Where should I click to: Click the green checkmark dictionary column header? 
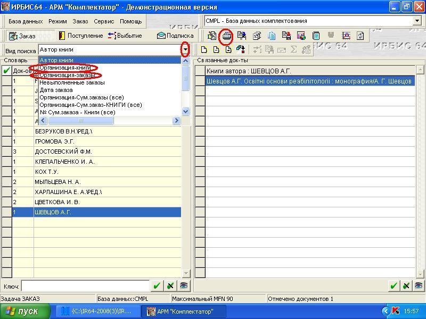tap(6, 71)
